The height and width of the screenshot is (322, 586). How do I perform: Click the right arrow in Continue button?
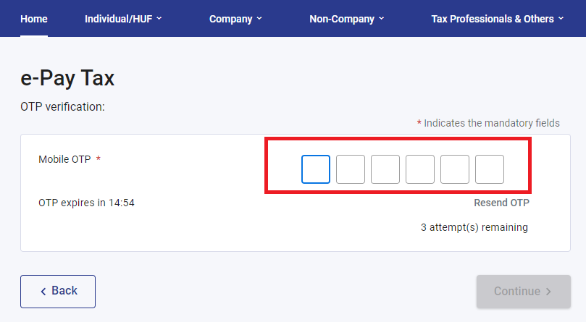pos(548,292)
